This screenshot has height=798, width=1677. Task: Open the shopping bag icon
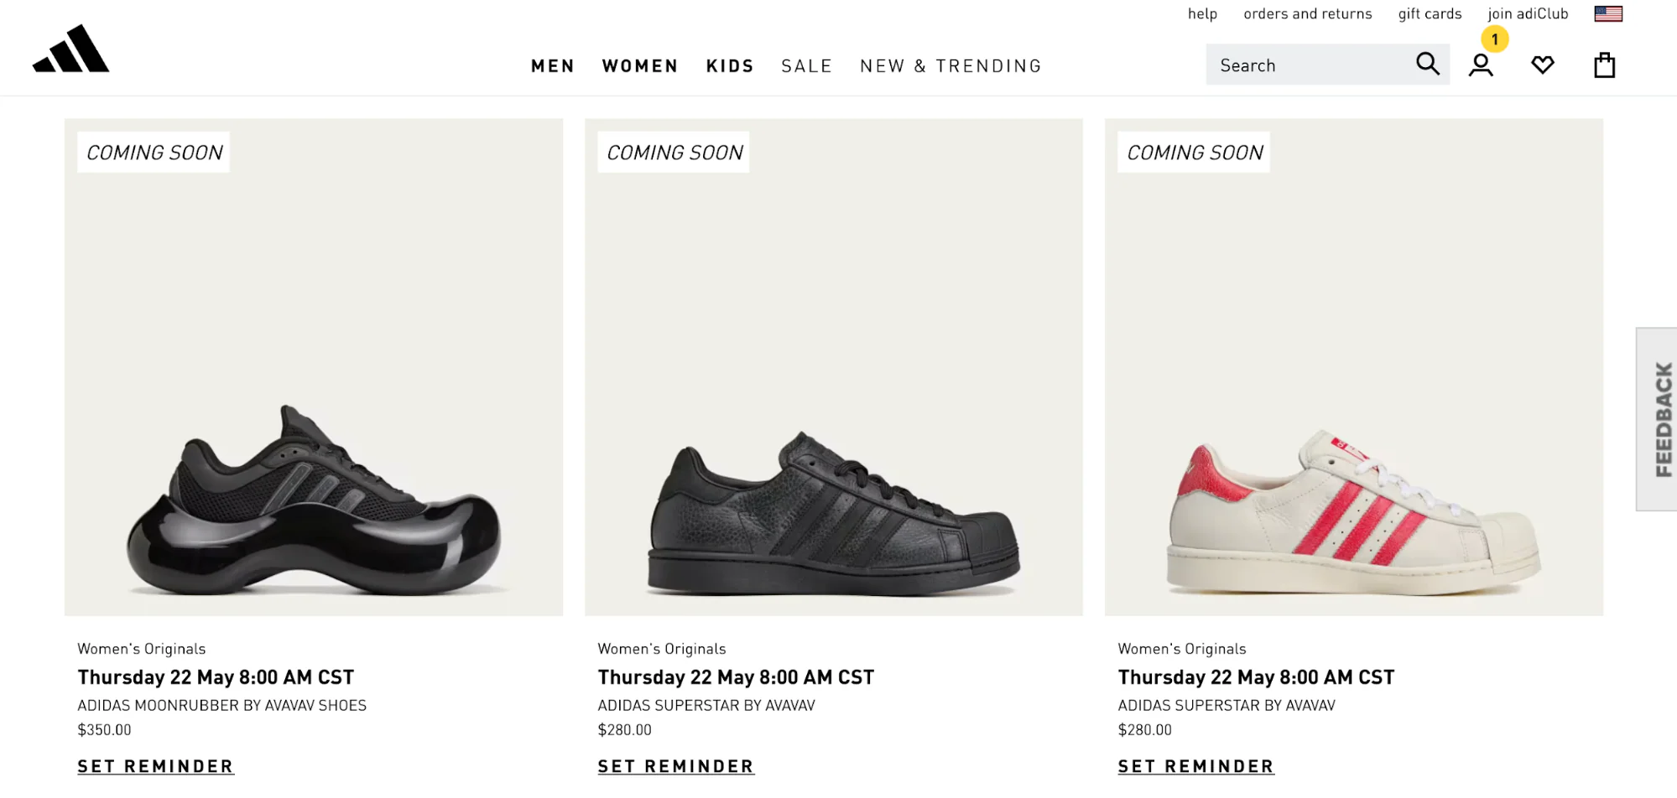pyautogui.click(x=1605, y=64)
